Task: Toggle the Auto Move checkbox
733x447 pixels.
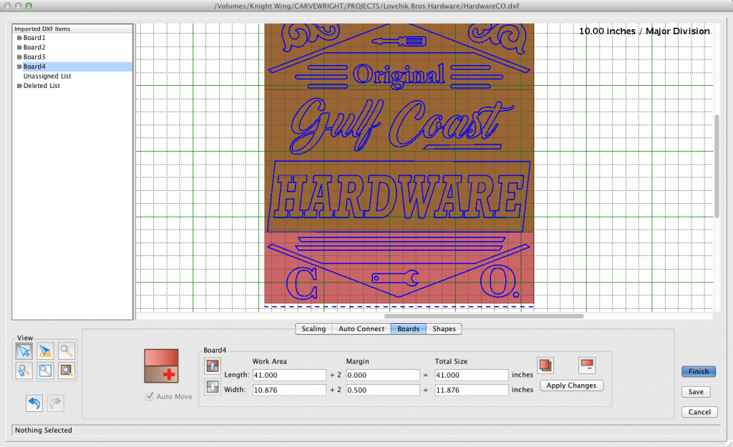Action: [x=150, y=396]
